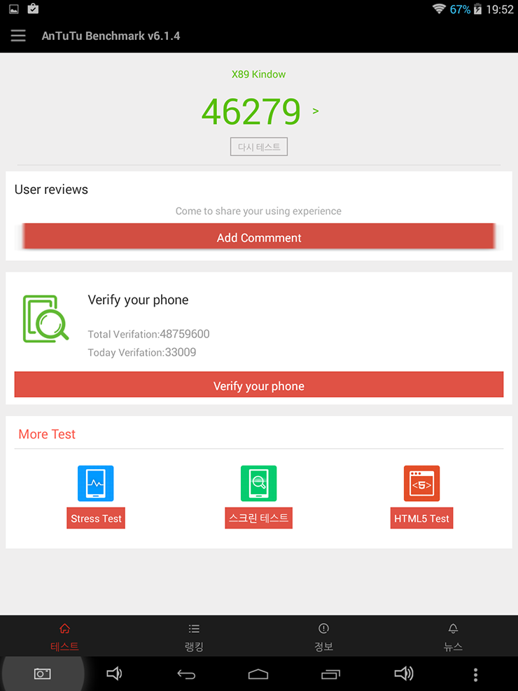Tap the Wi-Fi status icon
Image resolution: width=518 pixels, height=691 pixels.
439,9
